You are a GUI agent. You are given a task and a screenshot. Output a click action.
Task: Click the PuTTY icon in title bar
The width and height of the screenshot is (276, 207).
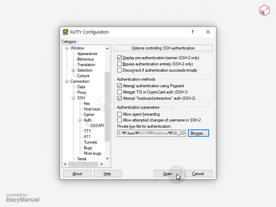(x=66, y=32)
